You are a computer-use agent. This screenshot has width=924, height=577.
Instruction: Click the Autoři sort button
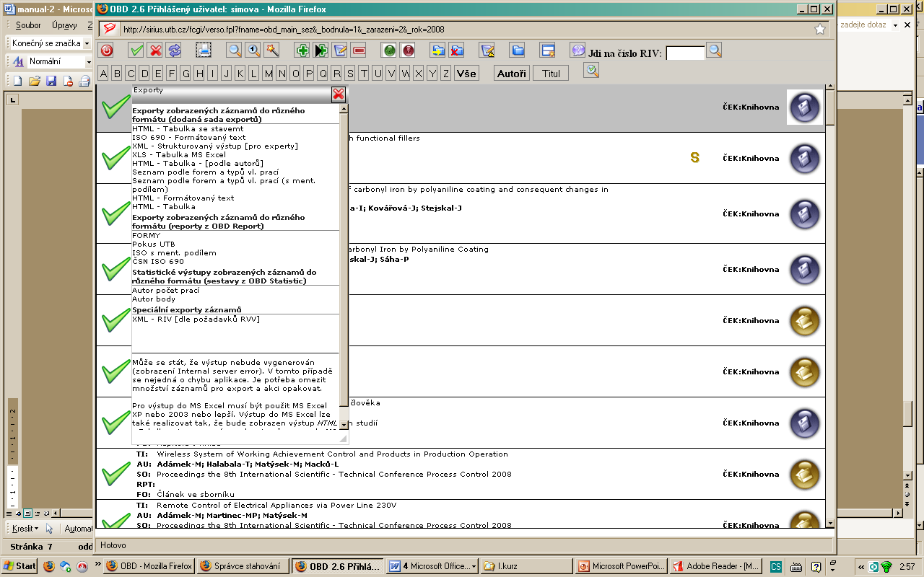[x=512, y=74]
